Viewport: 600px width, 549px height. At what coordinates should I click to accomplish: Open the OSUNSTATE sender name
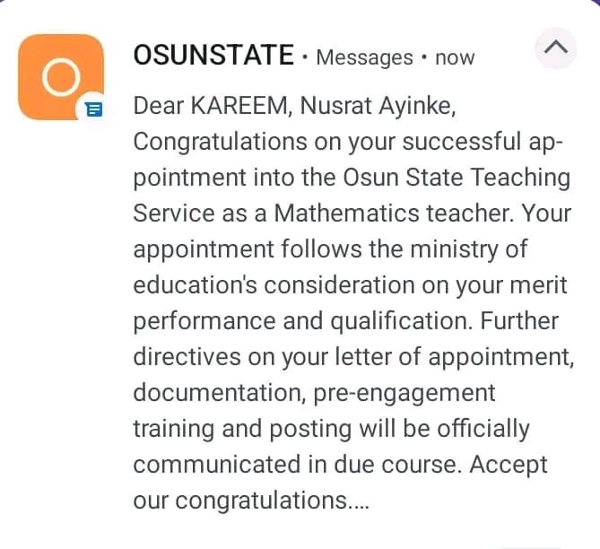click(x=213, y=55)
